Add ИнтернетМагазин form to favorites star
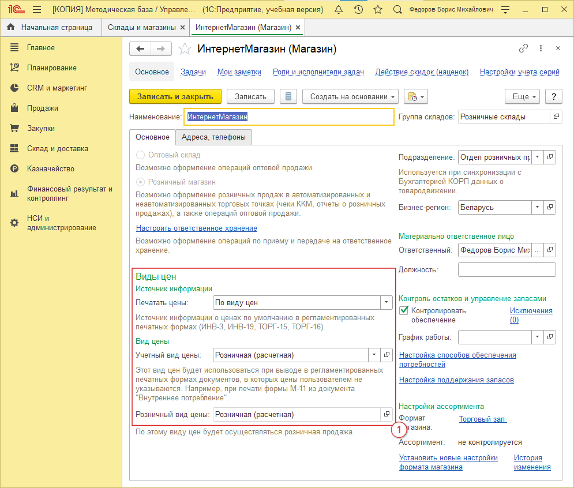The image size is (574, 488). [185, 49]
